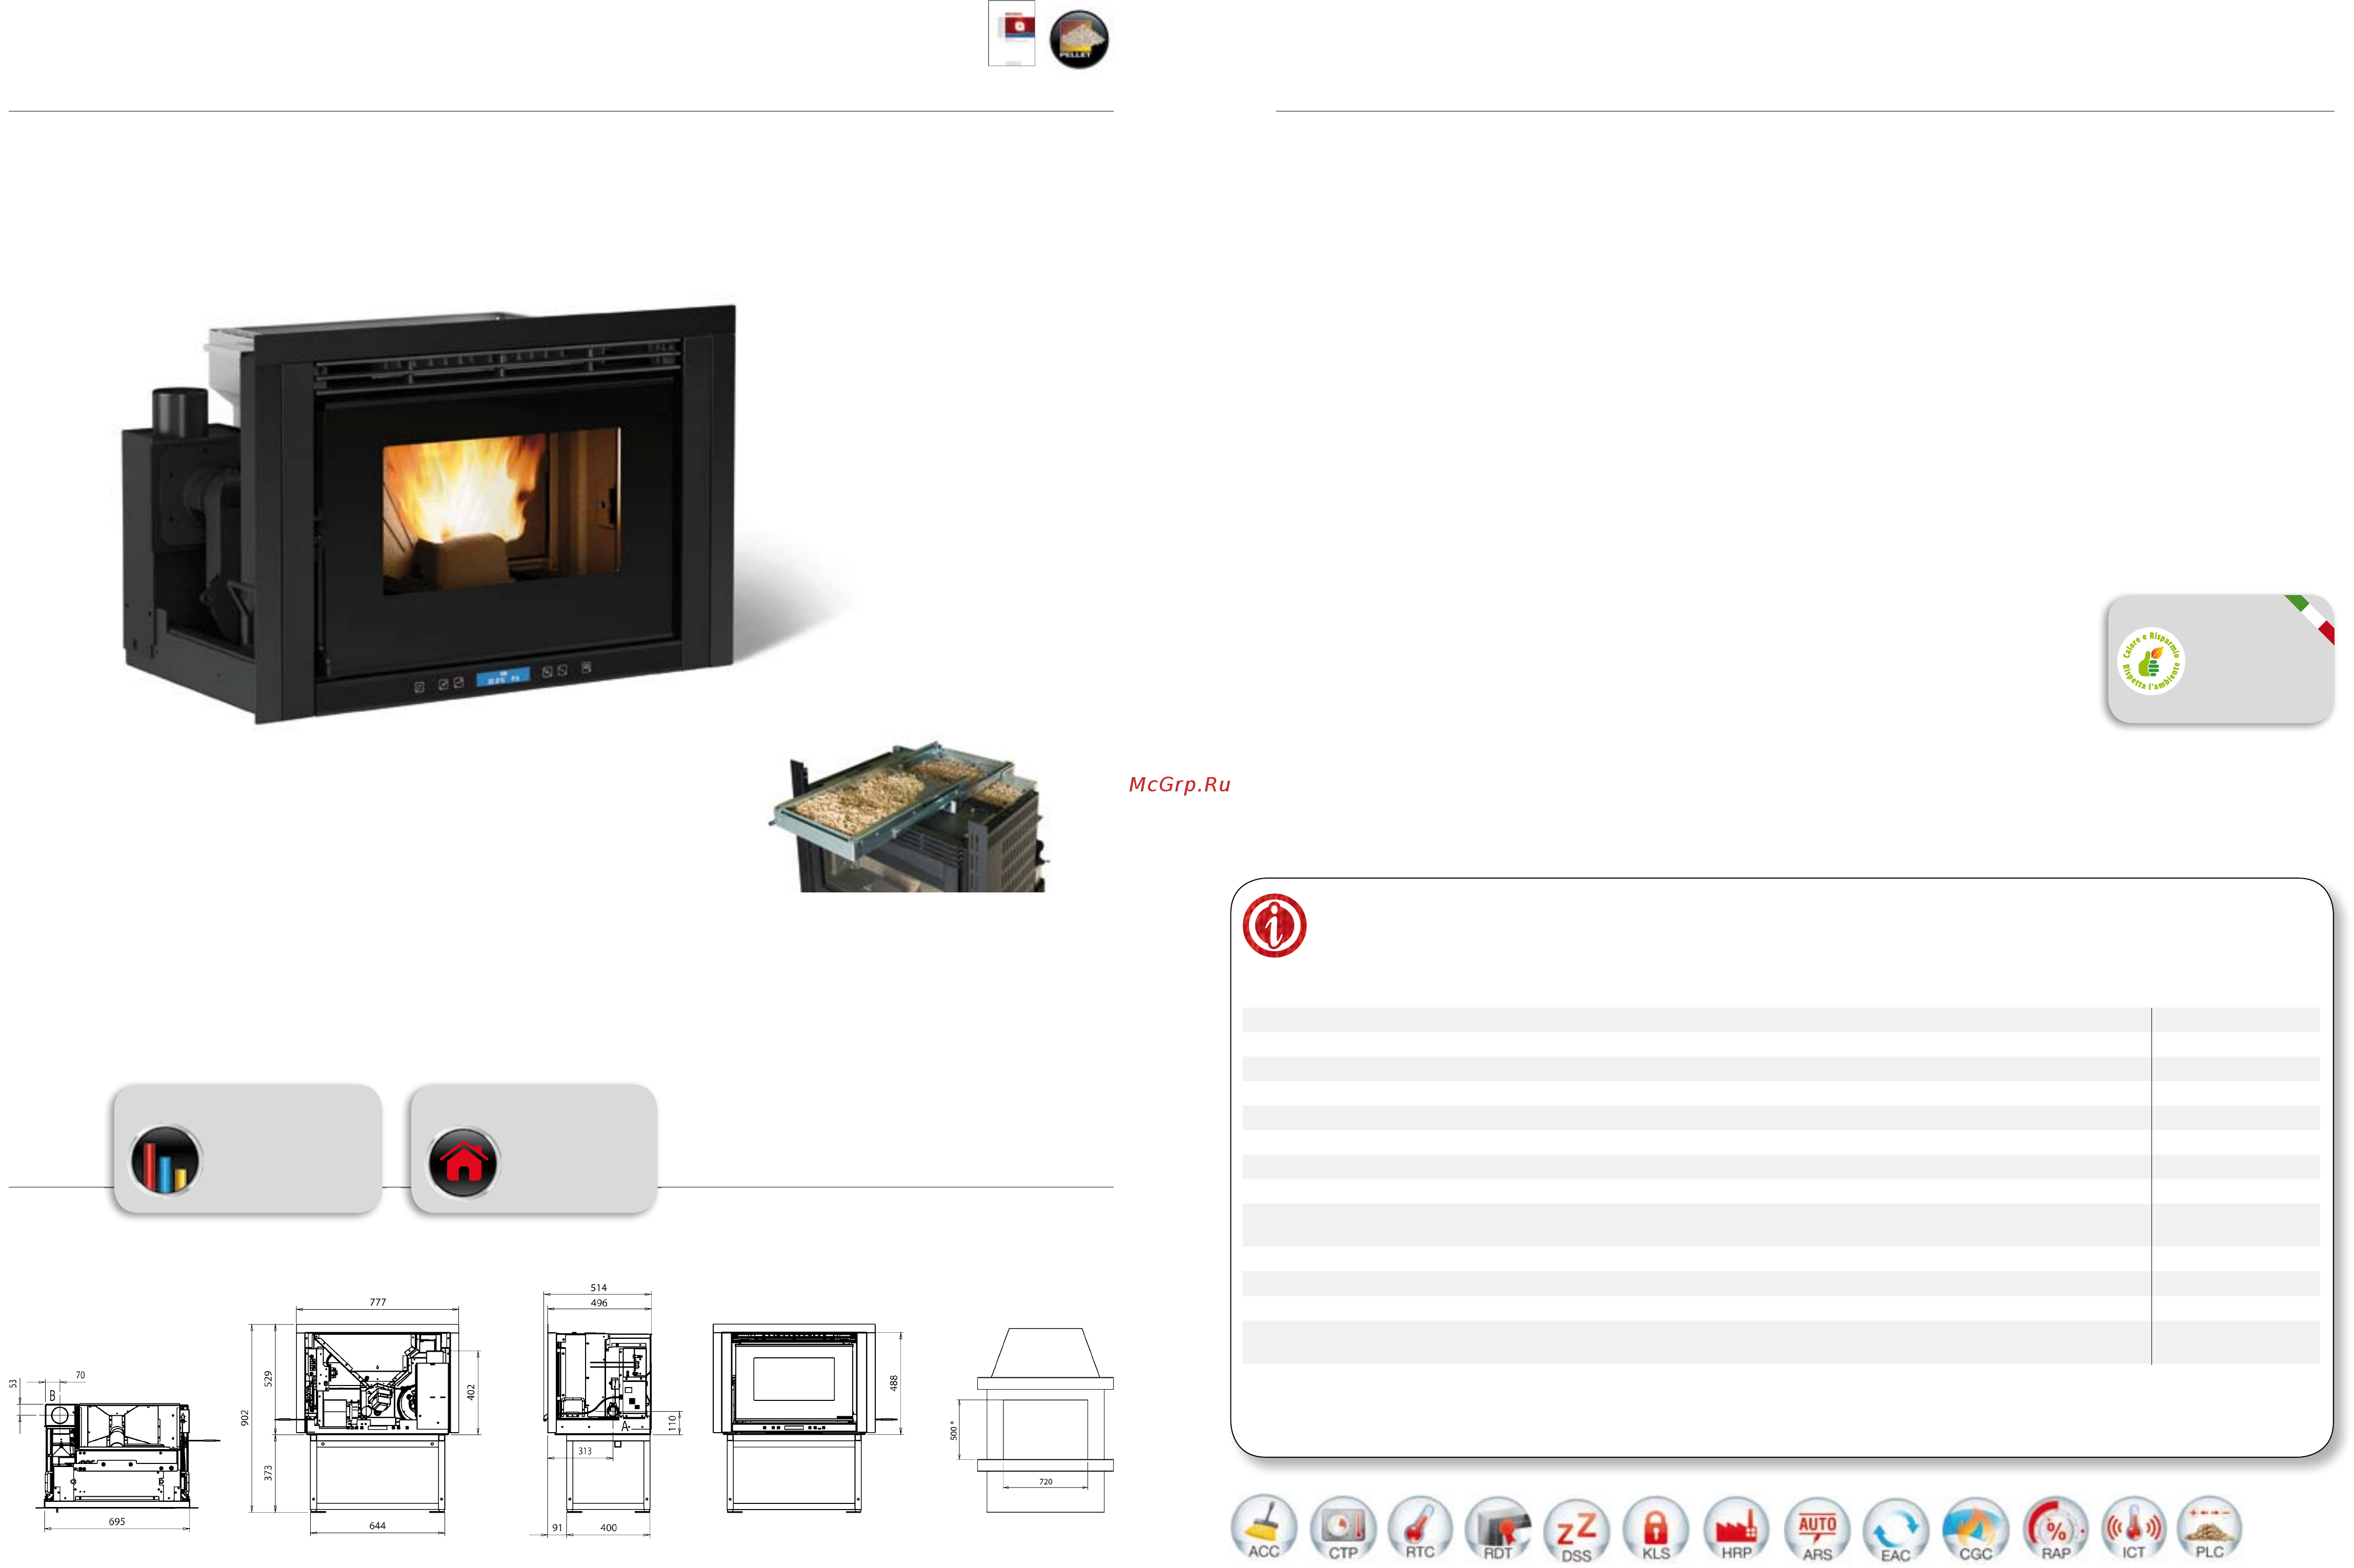The image size is (2354, 1568).
Task: Click the RAP percent icon
Action: pos(2055,1528)
